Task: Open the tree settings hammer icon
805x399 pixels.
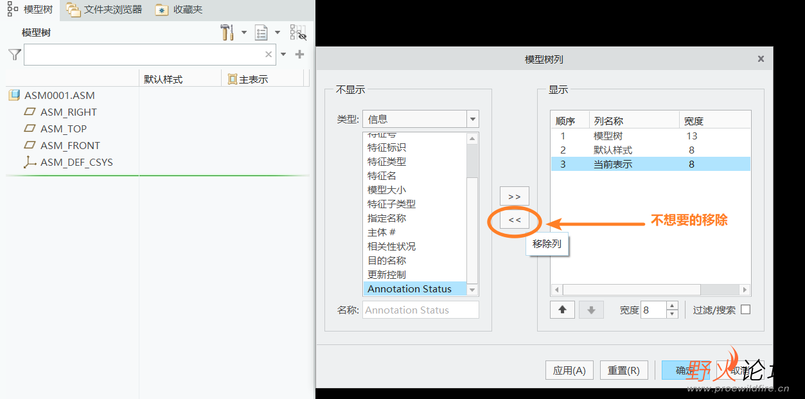Action: [x=227, y=33]
